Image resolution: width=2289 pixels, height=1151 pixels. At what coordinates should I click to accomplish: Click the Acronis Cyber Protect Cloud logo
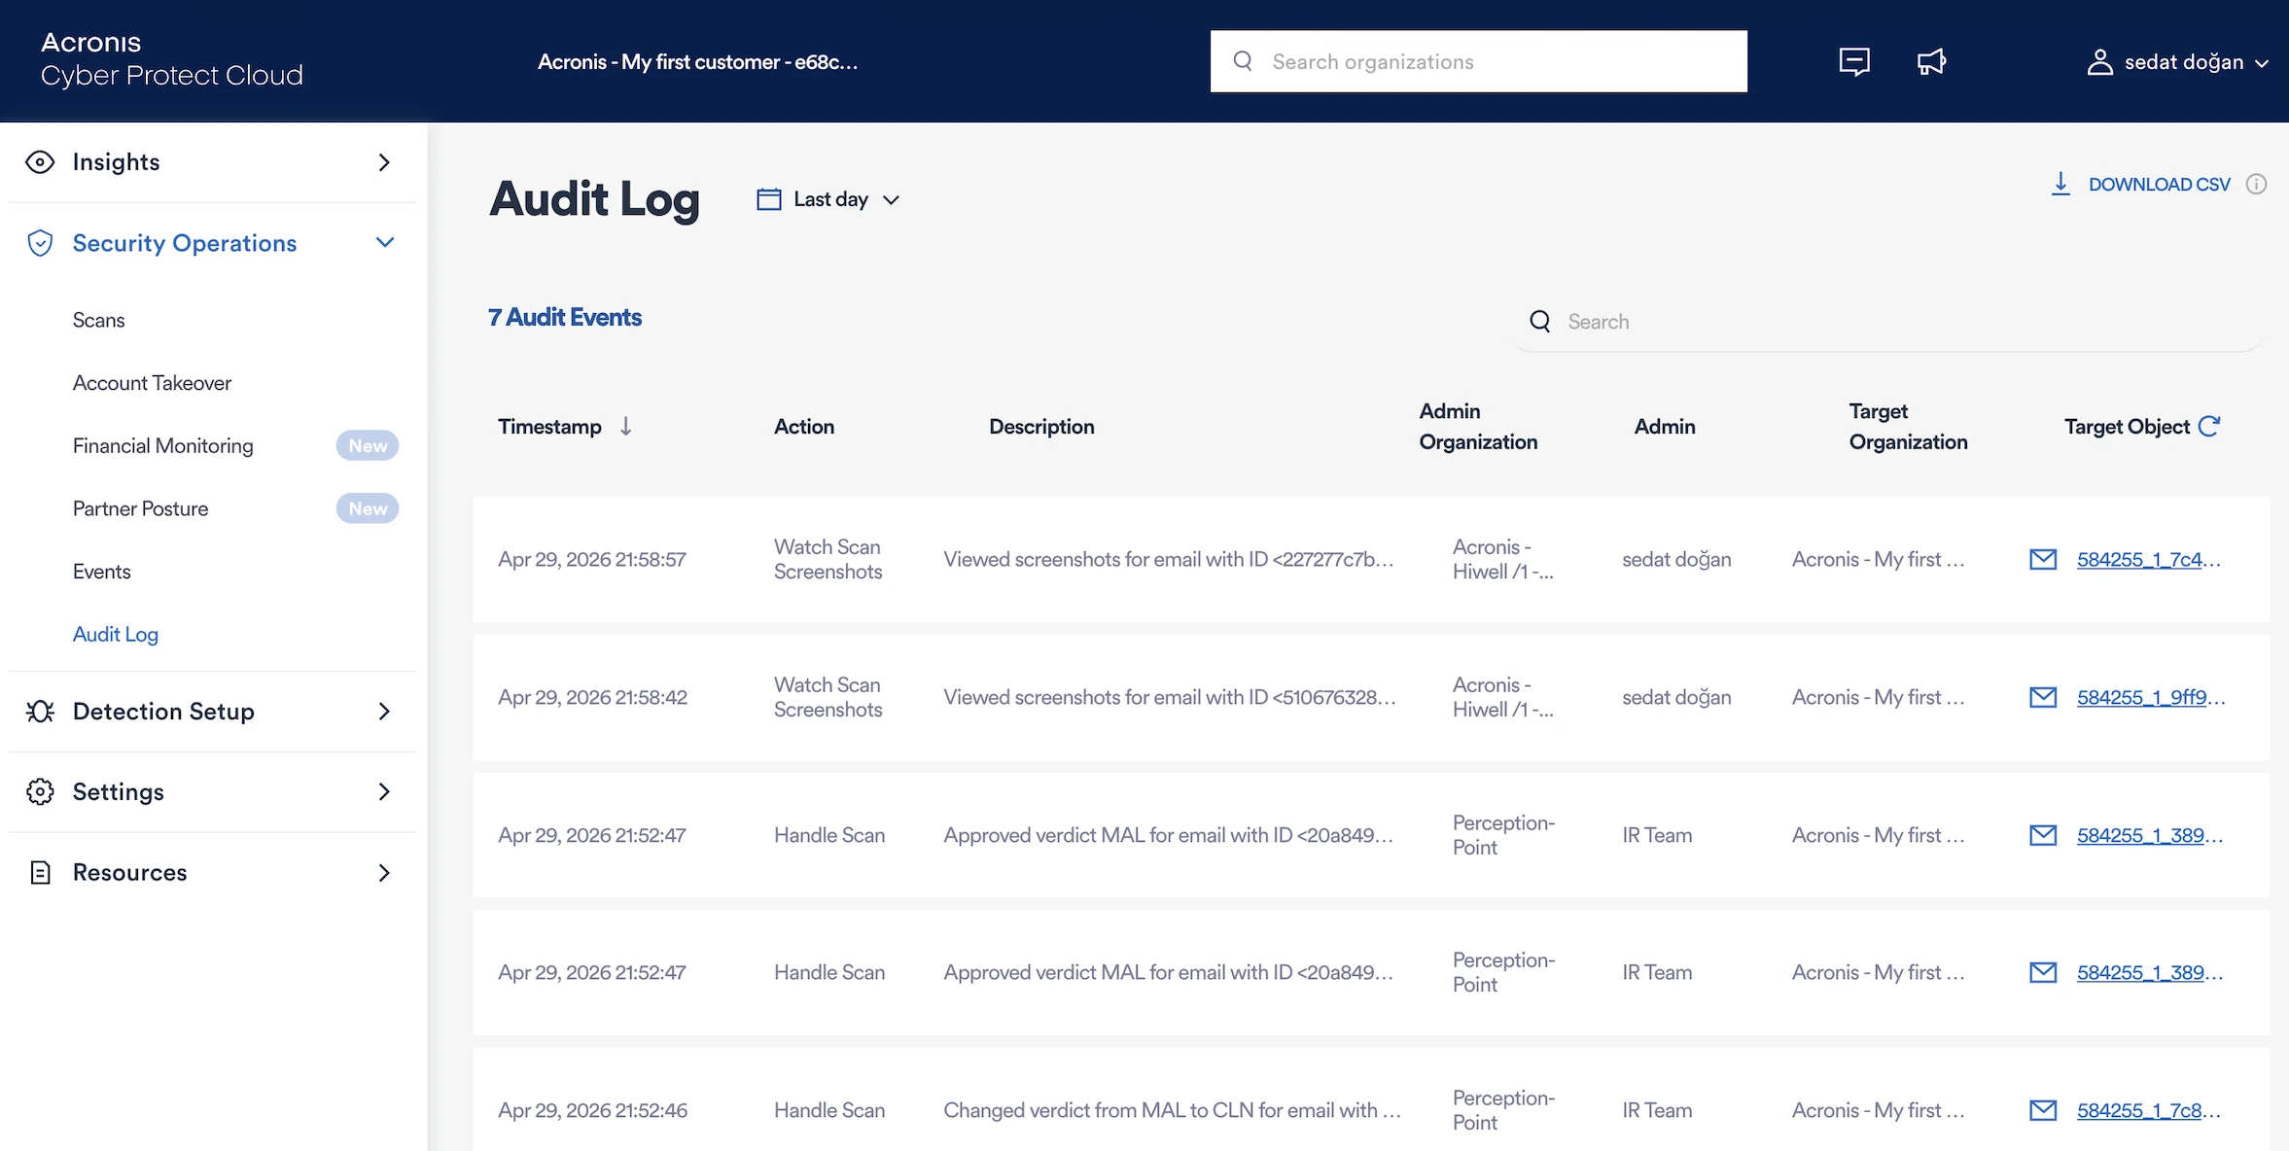[x=172, y=59]
